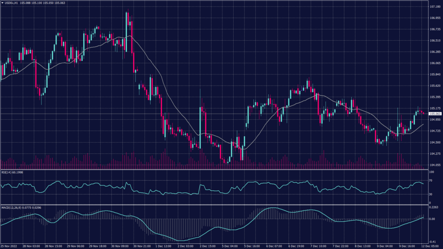This screenshot has width=443, height=249.
Task: Click the OHLC values in the chart header
Action: click(43, 3)
